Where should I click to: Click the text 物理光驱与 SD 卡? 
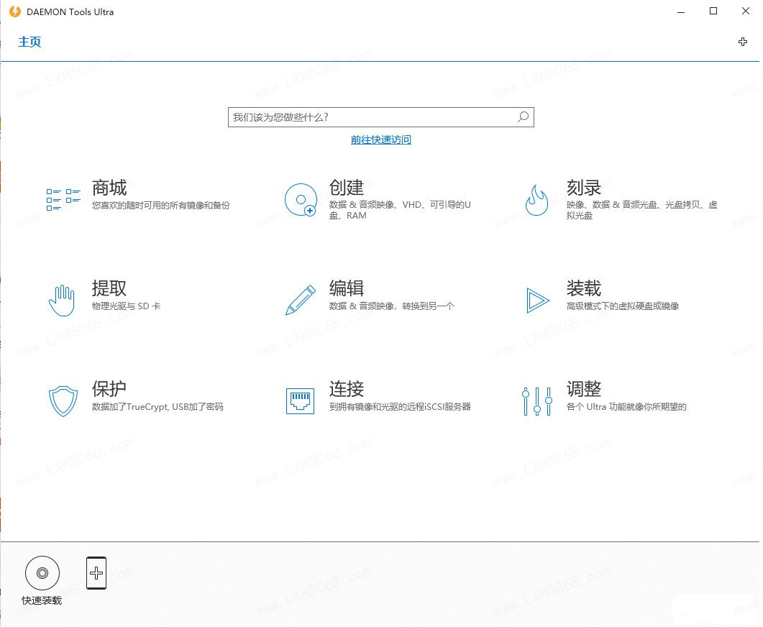click(126, 306)
